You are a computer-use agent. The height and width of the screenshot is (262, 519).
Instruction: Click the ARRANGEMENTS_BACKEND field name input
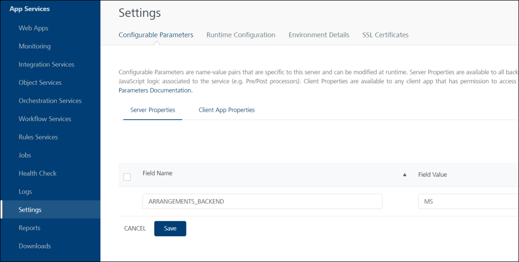263,201
